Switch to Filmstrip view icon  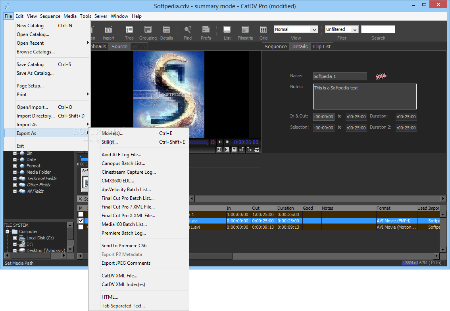(x=245, y=29)
